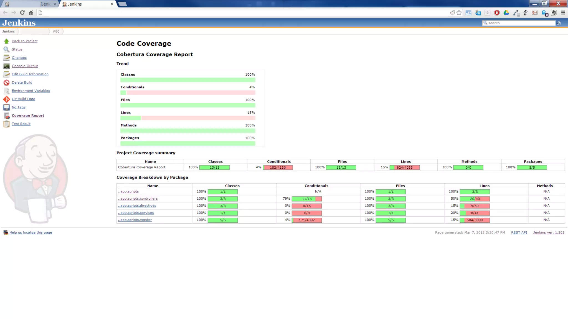The height and width of the screenshot is (319, 568).
Task: Click the Git Build Data icon
Action: (x=6, y=99)
